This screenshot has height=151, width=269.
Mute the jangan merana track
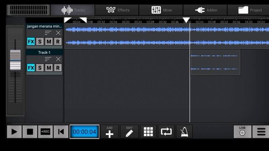[49, 42]
